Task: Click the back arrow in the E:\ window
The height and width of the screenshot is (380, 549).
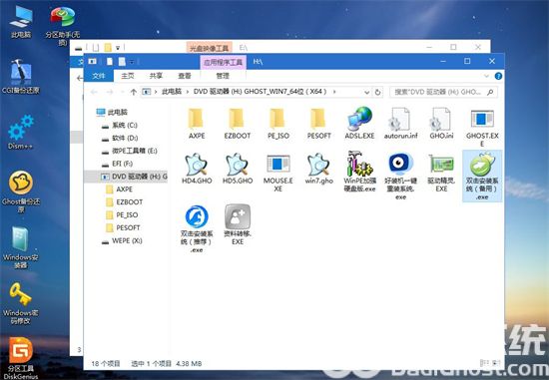Action: 80,78
